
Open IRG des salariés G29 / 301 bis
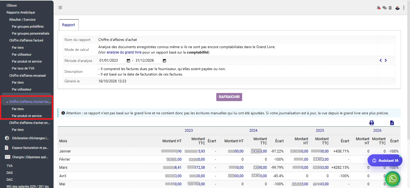coord(28,186)
